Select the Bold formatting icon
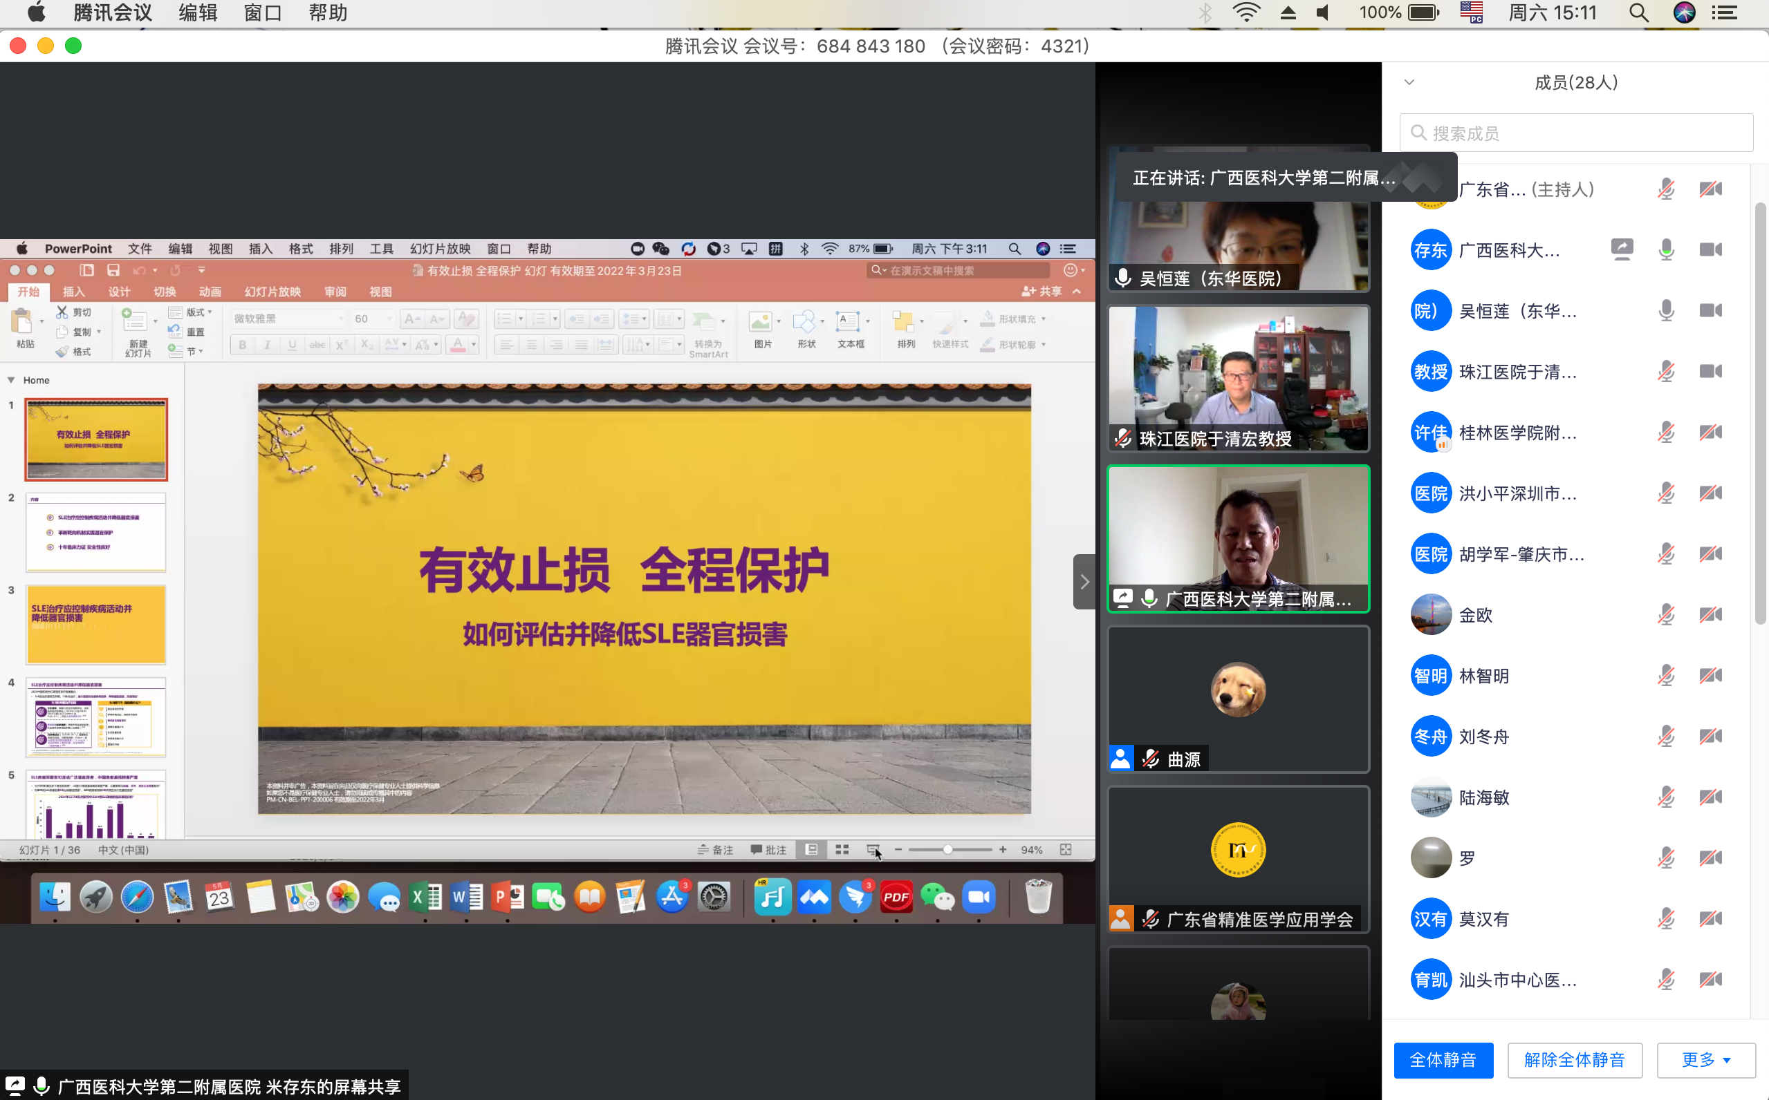1769x1100 pixels. point(241,344)
